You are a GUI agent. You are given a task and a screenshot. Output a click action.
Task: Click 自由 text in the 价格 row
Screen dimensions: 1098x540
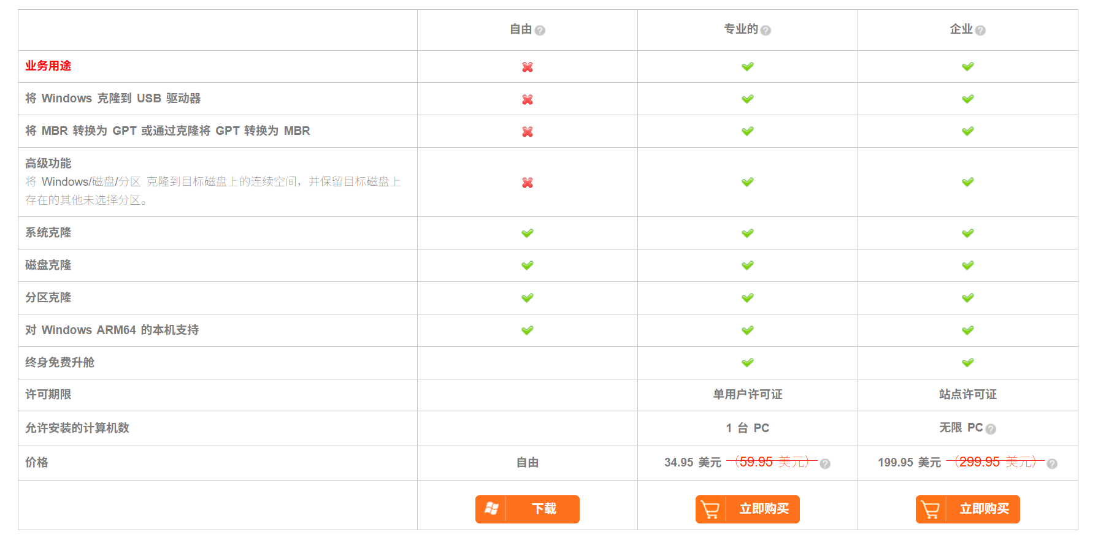[528, 462]
